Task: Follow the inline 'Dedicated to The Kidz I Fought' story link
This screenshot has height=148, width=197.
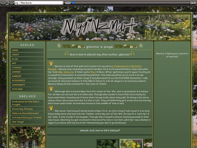Action: coord(127,66)
